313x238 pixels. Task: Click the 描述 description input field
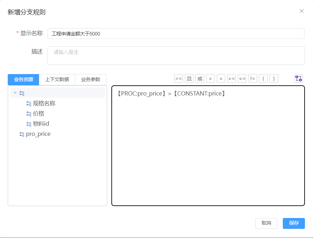pos(176,55)
